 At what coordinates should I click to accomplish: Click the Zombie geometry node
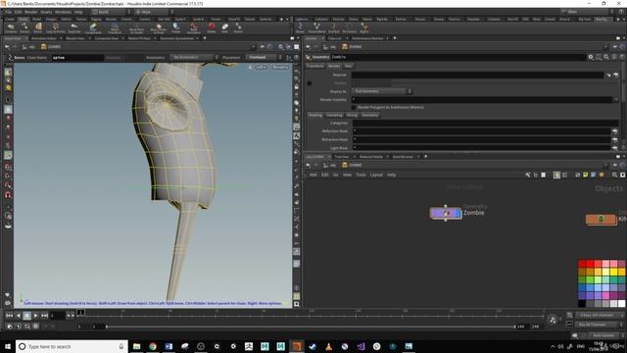[446, 213]
